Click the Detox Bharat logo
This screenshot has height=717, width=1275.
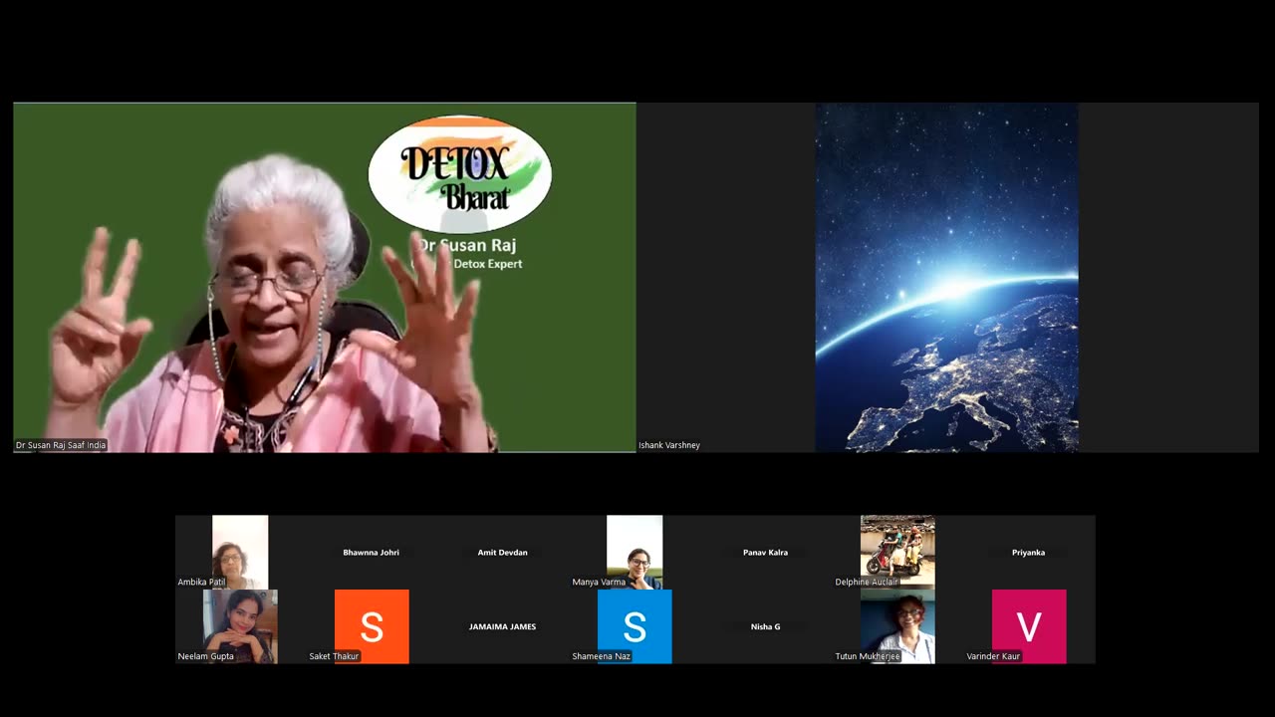(x=460, y=174)
